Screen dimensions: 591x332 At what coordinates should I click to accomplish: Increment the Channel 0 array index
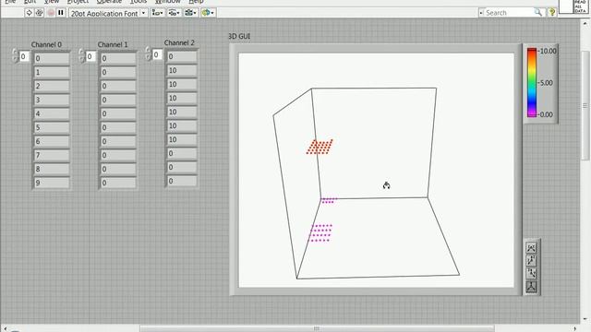click(15, 53)
